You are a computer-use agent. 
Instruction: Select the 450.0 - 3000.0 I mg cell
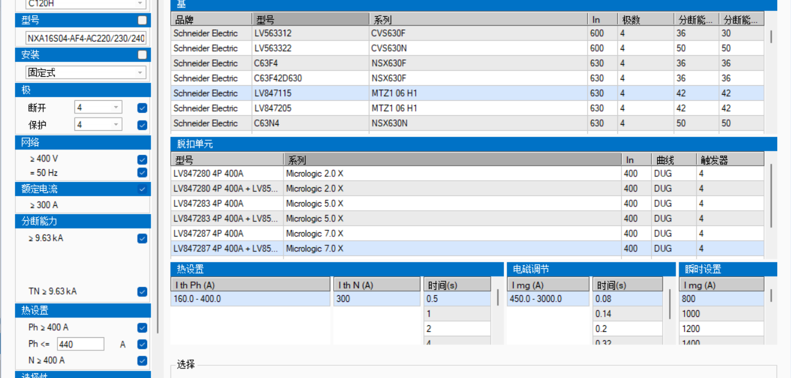pyautogui.click(x=548, y=299)
